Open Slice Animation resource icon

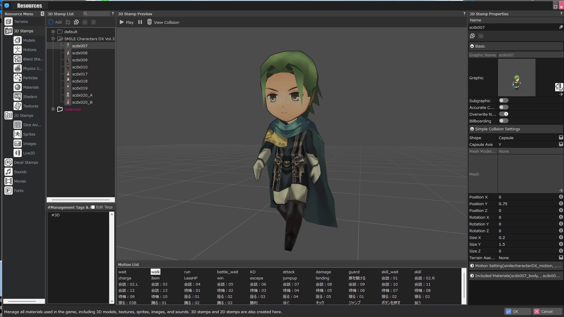point(18,125)
